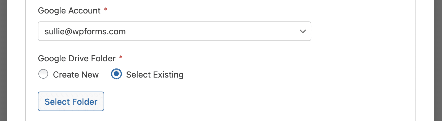Keep folder mode on Select Existing

116,74
